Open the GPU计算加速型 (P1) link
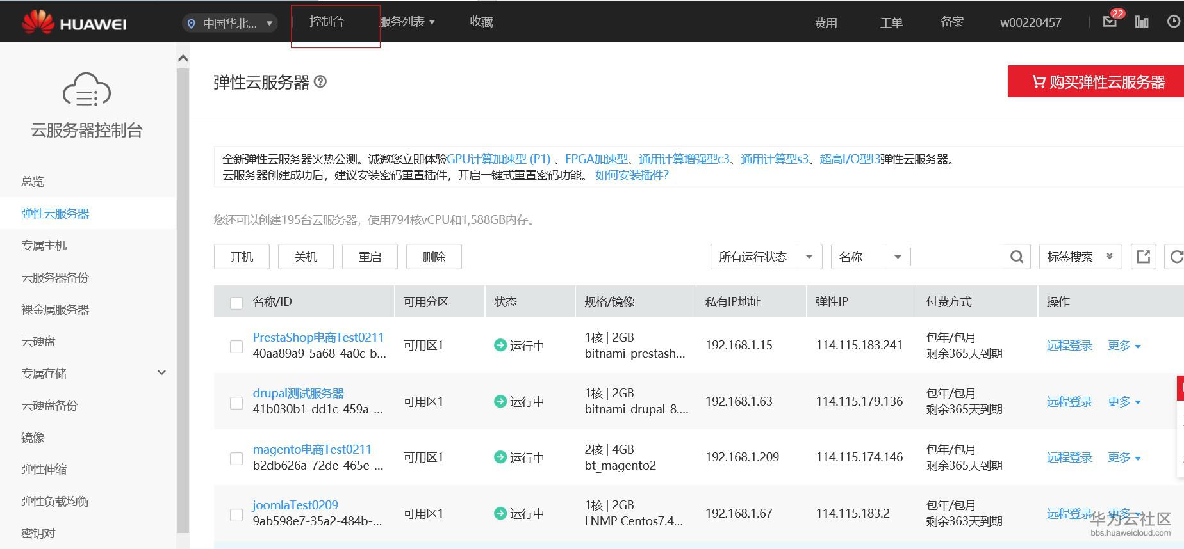This screenshot has width=1184, height=549. click(x=498, y=159)
